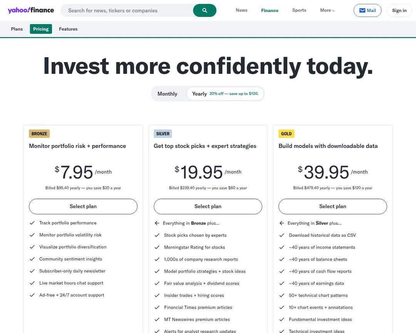Click the checkmark beside Morningstar Rating for stocks
Screen dimensions: 416x333
click(x=157, y=247)
